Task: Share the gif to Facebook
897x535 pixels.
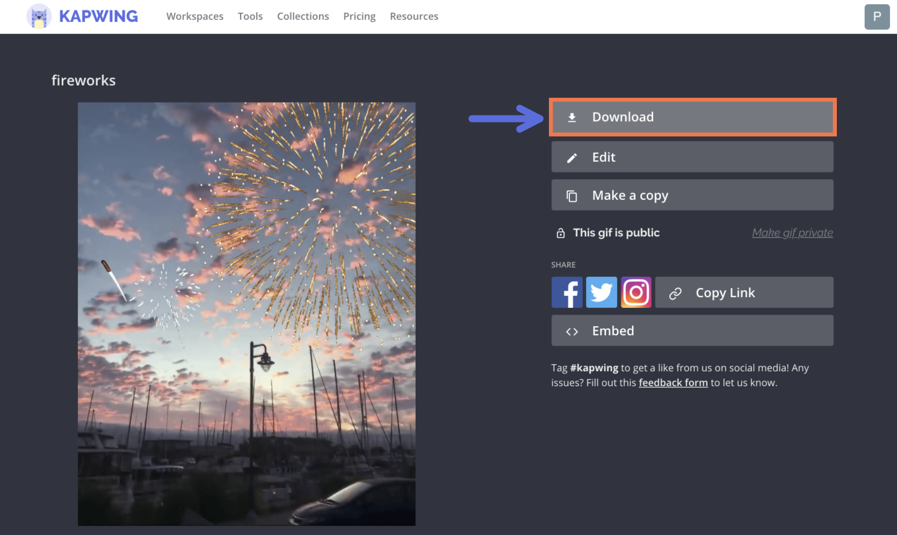Action: coord(567,292)
